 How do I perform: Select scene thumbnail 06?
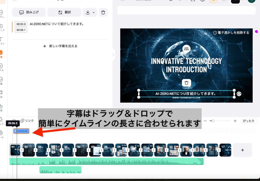pyautogui.click(x=82, y=150)
